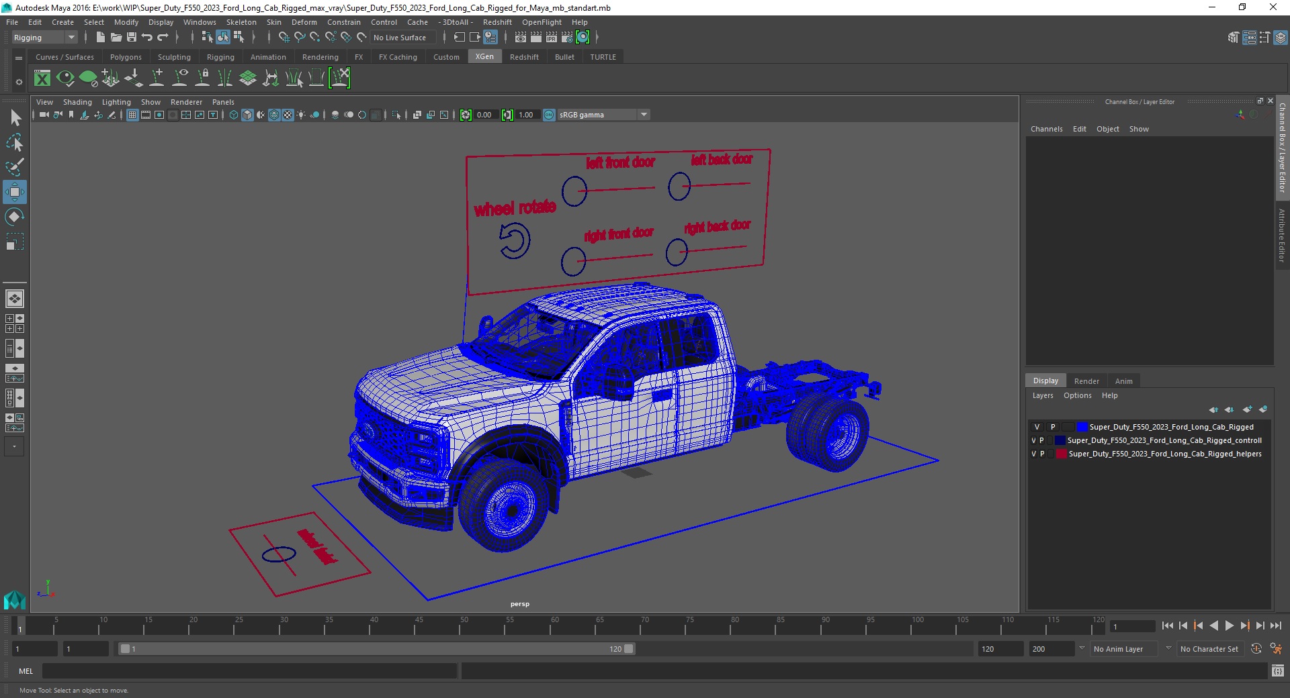Viewport: 1290px width, 698px height.
Task: Open the Redshift menu in the menu bar
Action: coord(497,22)
